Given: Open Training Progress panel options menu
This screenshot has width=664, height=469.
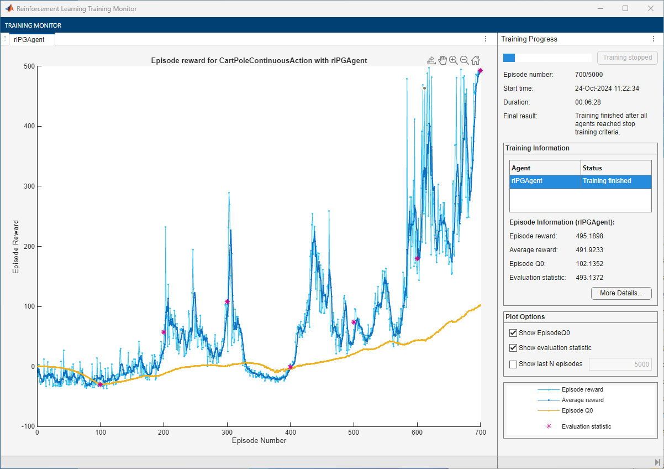Looking at the screenshot, I should [x=652, y=39].
